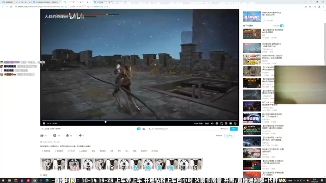Pause the bilibili video

44,124
